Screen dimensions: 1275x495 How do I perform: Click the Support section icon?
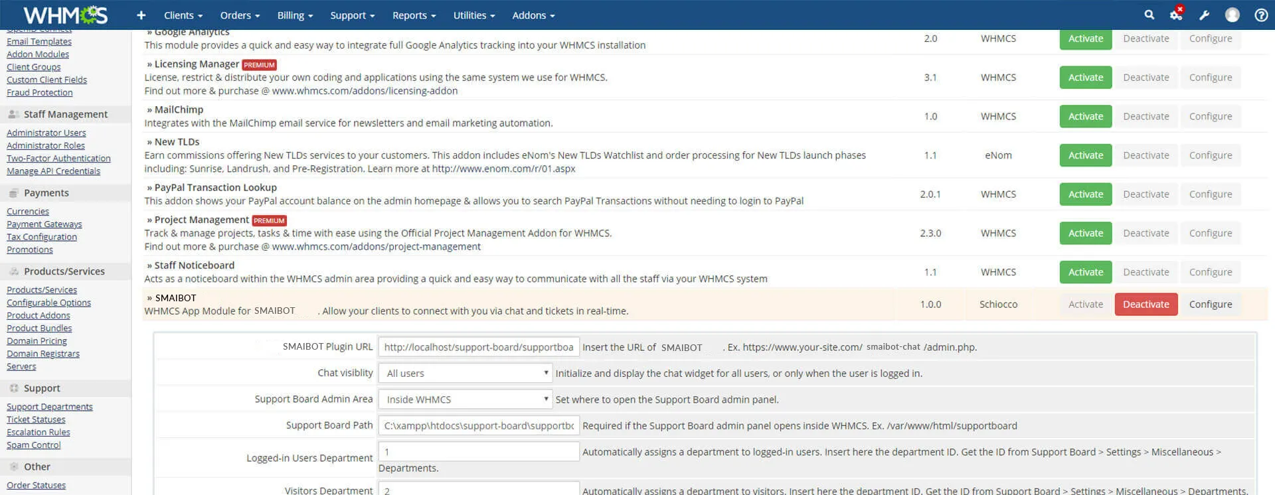pyautogui.click(x=13, y=388)
